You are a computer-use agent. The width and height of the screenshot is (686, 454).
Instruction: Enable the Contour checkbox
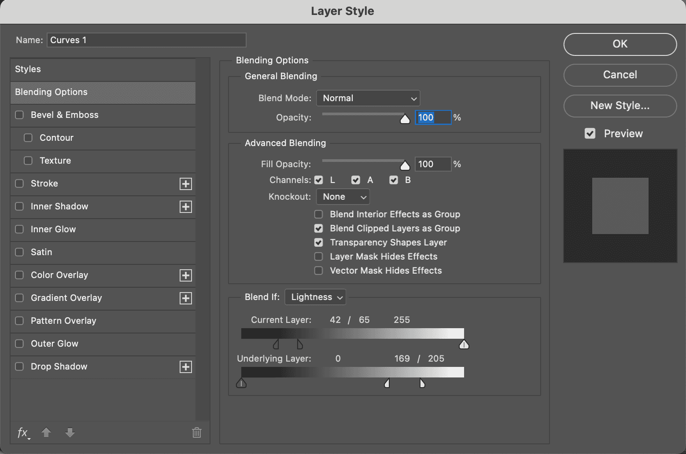point(28,138)
